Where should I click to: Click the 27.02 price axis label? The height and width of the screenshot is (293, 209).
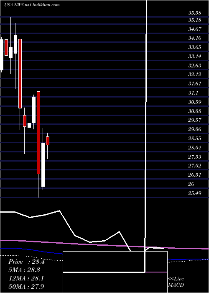pyautogui.click(x=194, y=166)
